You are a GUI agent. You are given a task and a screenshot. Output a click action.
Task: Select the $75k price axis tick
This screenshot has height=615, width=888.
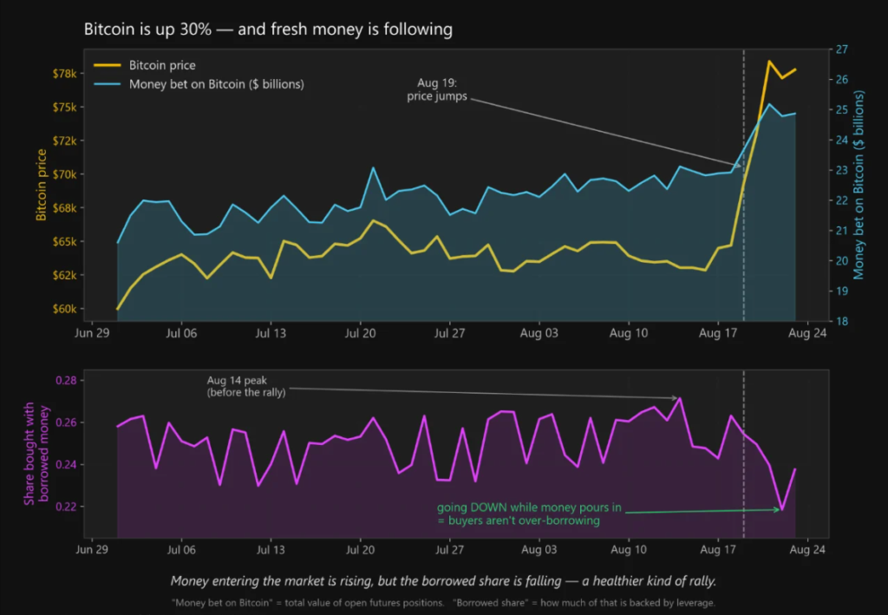(64, 108)
